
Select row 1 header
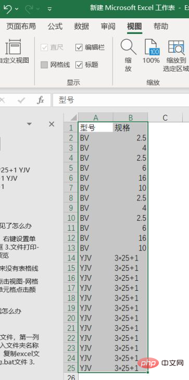coord(71,127)
